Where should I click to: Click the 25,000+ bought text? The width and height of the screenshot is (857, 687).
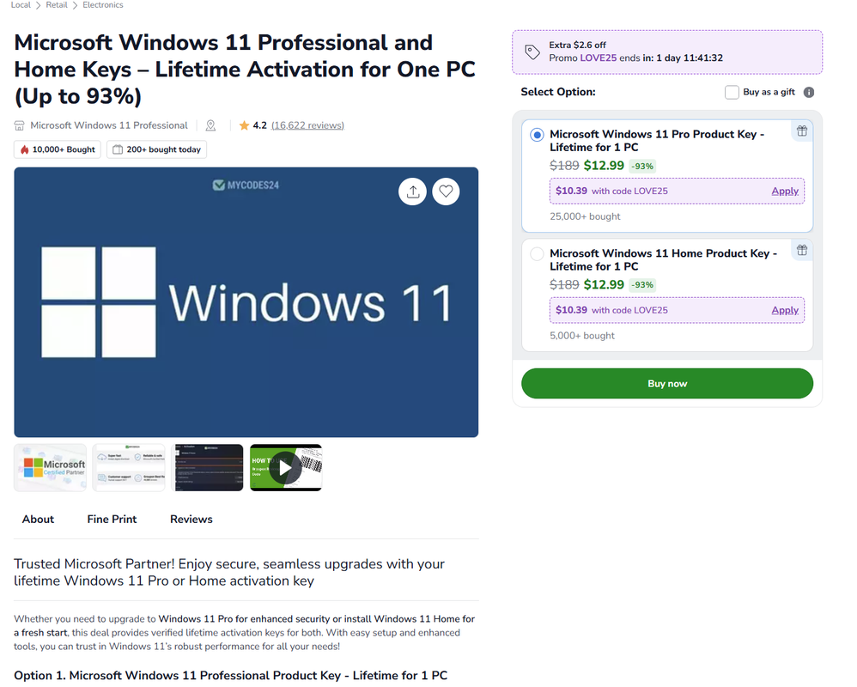tap(585, 216)
